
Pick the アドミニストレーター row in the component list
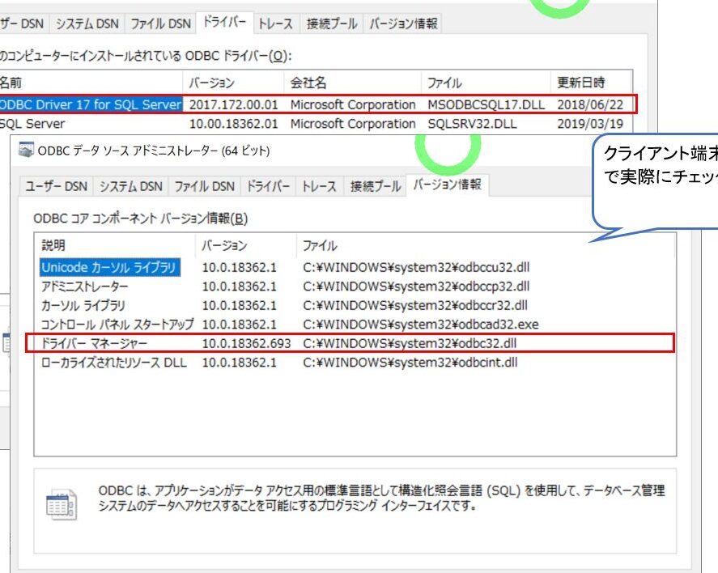coord(84,286)
